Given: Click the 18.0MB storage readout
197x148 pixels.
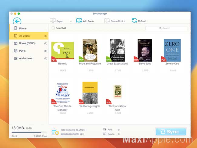Looking at the screenshot, I should click(18, 128).
